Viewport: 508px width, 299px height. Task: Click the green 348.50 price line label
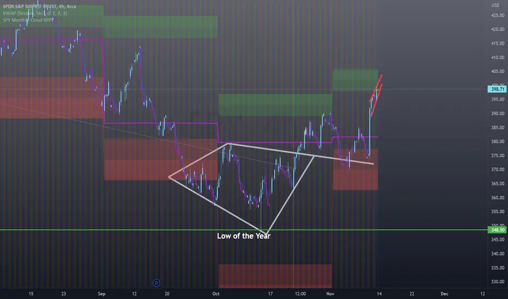click(x=497, y=230)
